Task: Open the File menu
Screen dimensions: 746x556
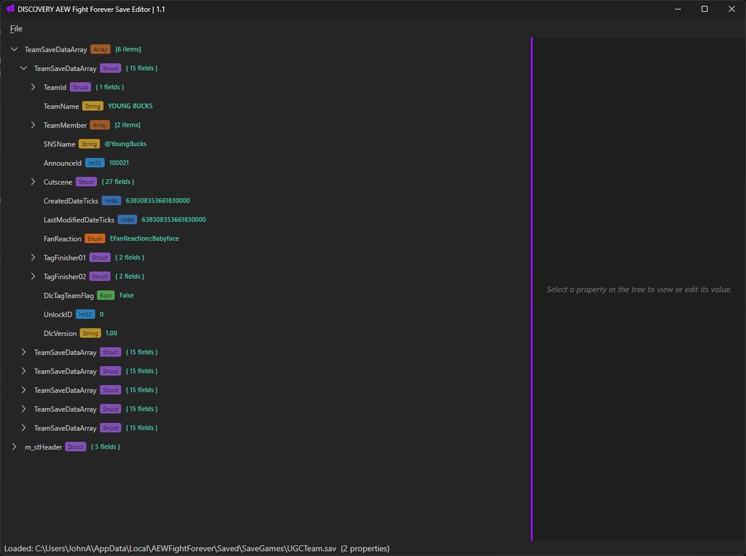Action: [16, 29]
